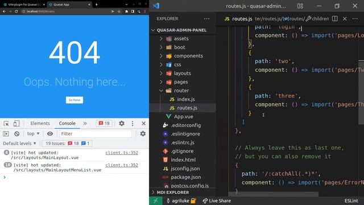Click the localhost address bar
Screen dimensions: 364x205
[65, 11]
